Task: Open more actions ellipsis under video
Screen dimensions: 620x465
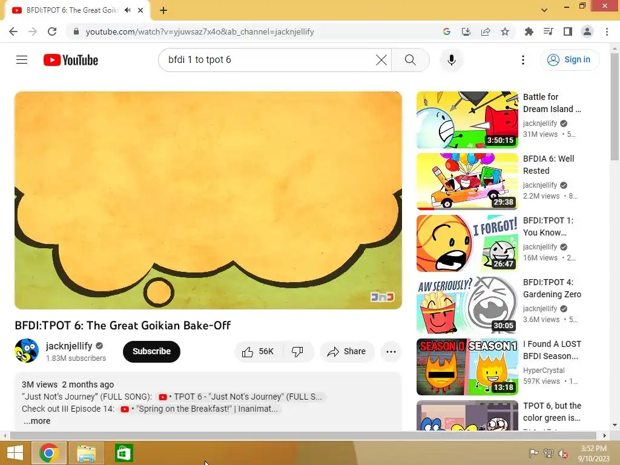Action: pyautogui.click(x=391, y=352)
